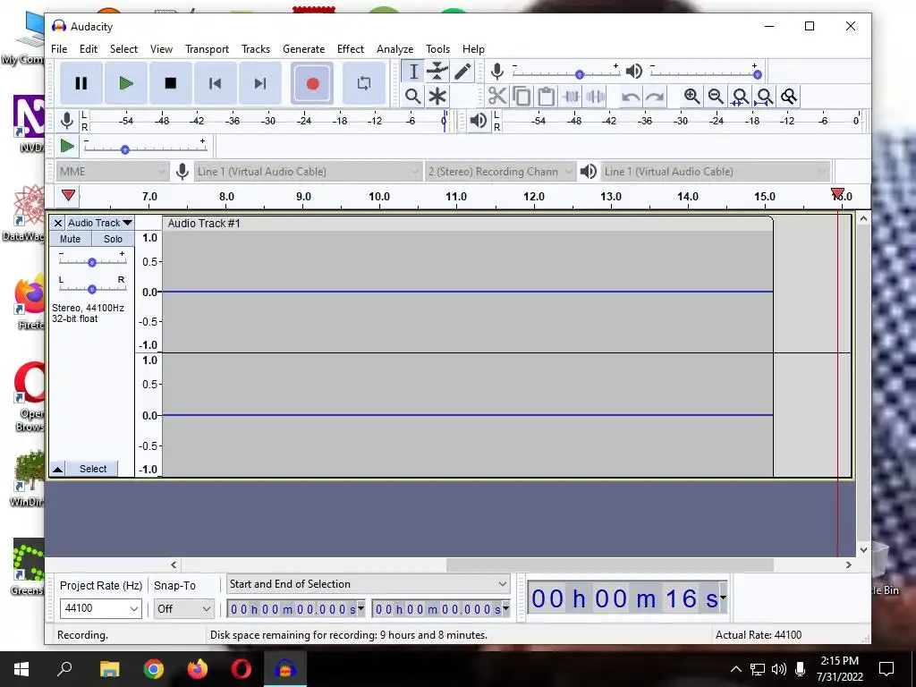
Task: Select the Selection (I-beam) tool
Action: [x=413, y=72]
